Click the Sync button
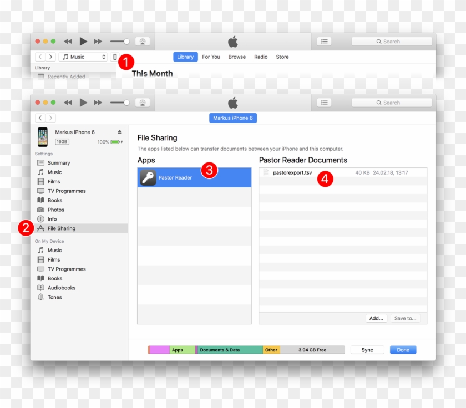This screenshot has height=408, width=466. (x=367, y=349)
